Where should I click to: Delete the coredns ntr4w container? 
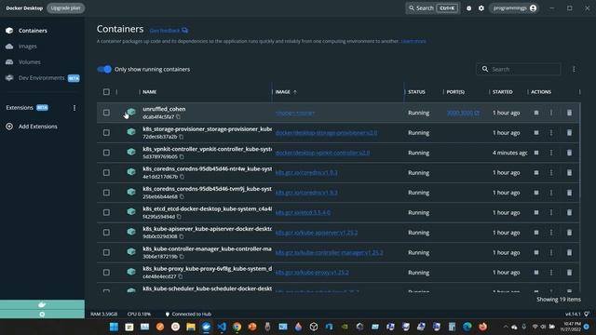click(569, 173)
